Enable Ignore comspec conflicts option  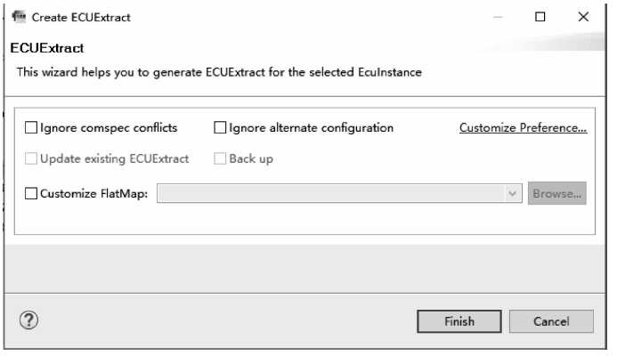32,128
